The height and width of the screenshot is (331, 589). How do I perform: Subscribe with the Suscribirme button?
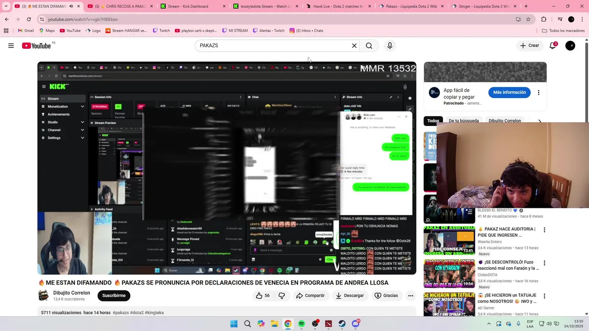click(114, 296)
